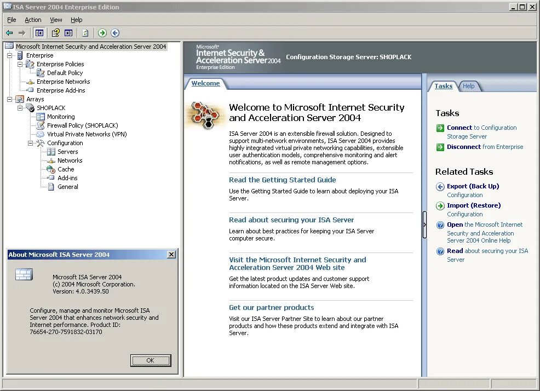
Task: Click the Servers icon in tree
Action: click(51, 152)
